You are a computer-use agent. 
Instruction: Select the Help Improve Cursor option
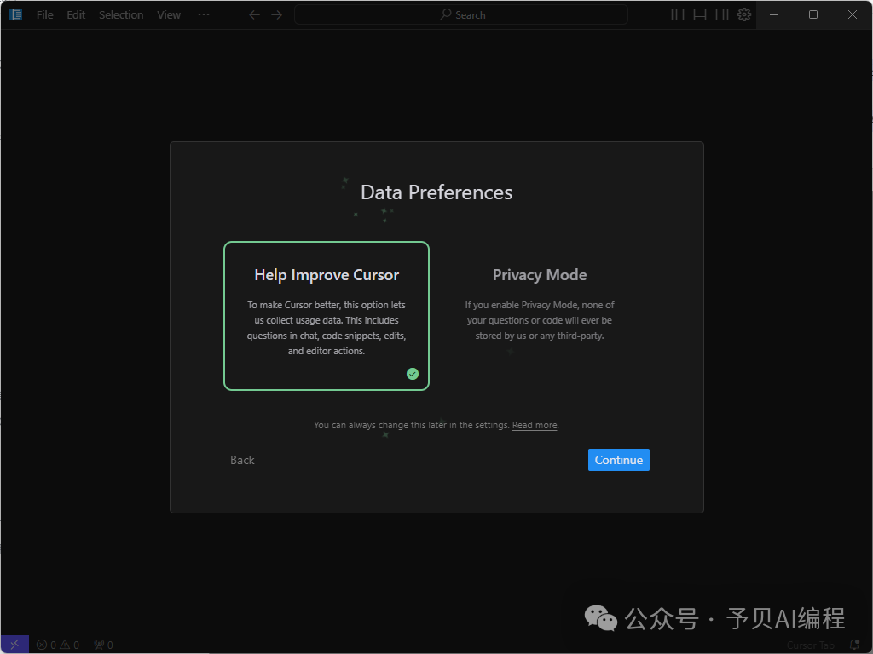coord(327,316)
